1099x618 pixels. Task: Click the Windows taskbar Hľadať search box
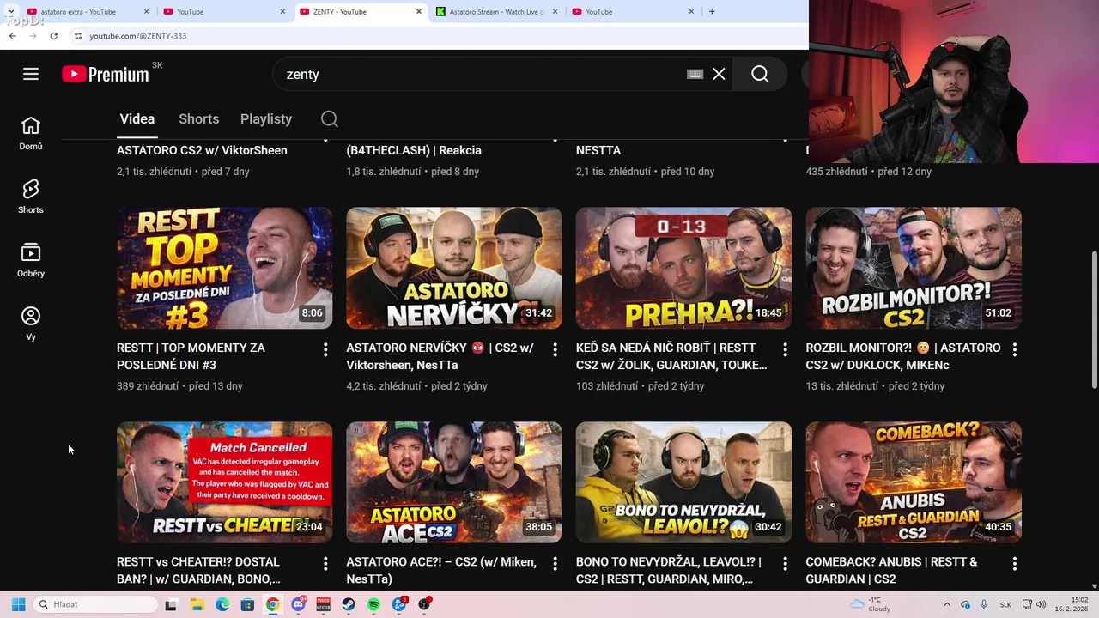pyautogui.click(x=96, y=604)
